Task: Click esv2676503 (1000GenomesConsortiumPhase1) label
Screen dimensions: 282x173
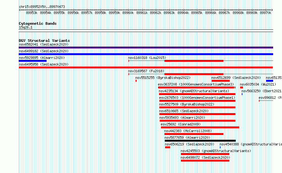Action: pyautogui.click(x=197, y=98)
